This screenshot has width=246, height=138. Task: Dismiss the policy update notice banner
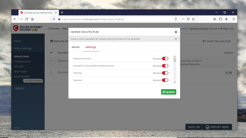pyautogui.click(x=176, y=39)
